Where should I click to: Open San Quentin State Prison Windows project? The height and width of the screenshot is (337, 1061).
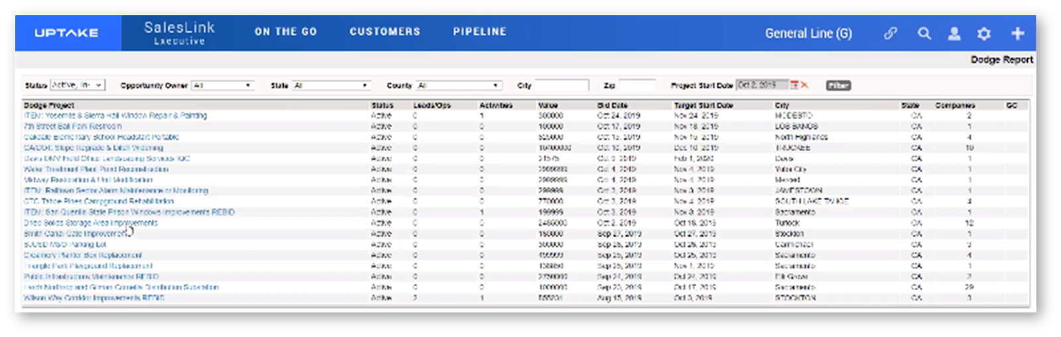point(129,212)
